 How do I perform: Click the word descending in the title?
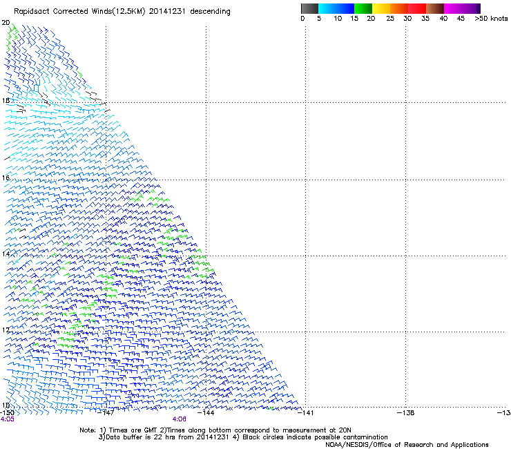coord(210,12)
